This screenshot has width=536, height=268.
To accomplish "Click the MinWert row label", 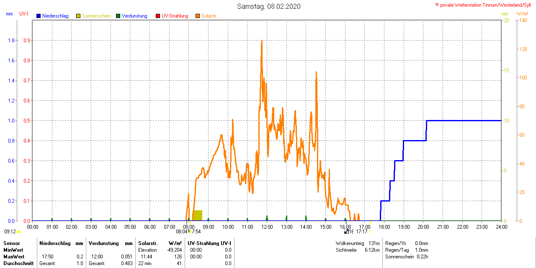I will click(13, 250).
